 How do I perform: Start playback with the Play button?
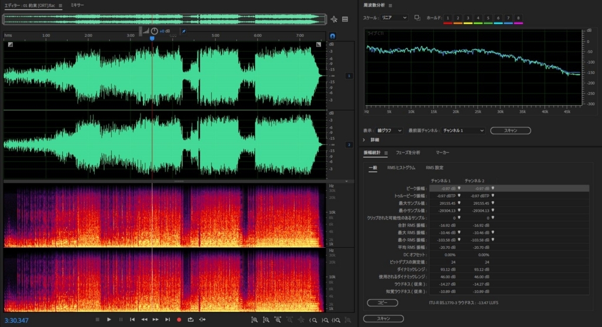[x=109, y=319]
